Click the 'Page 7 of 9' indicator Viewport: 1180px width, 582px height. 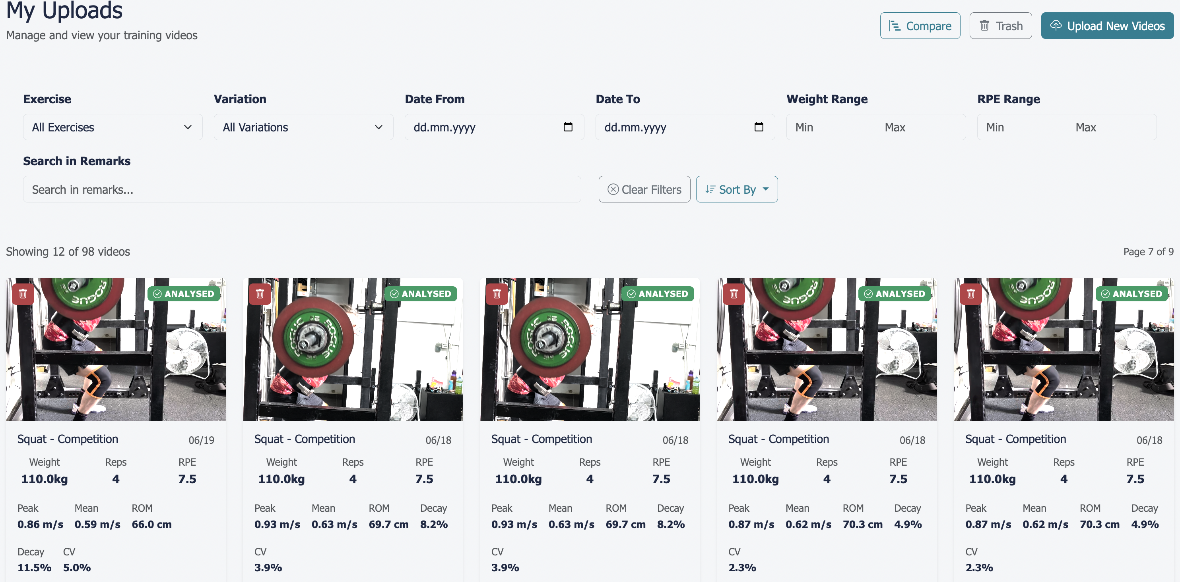[x=1148, y=252]
